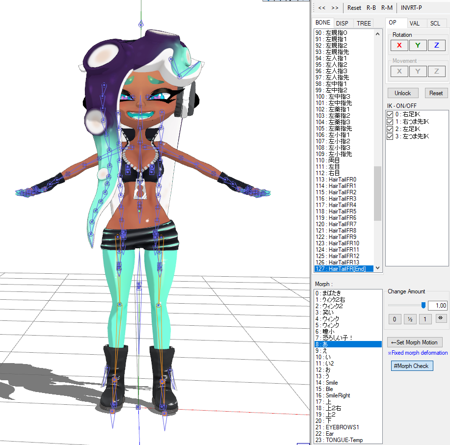450x445 pixels.
Task: Select bone 112 : 右目
Action: (x=344, y=173)
